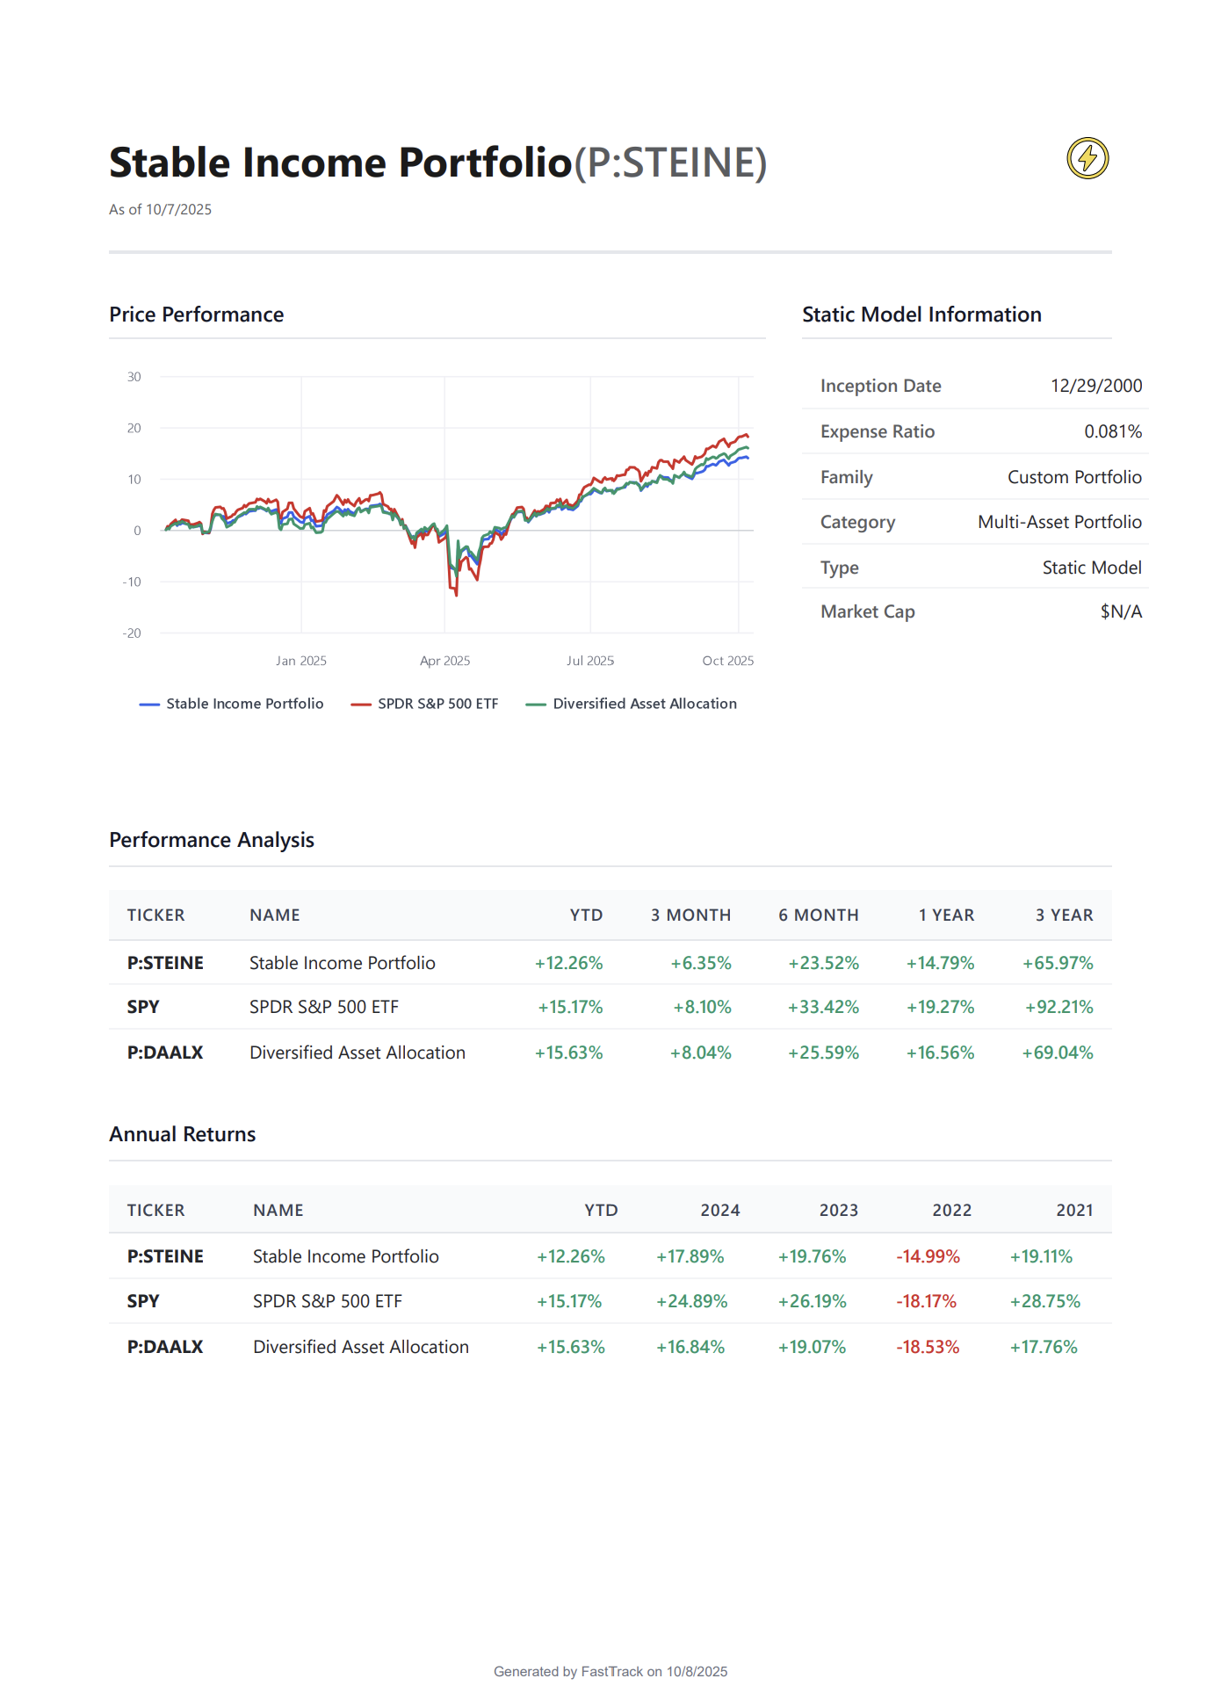
Task: Click the 2022 column header in Annual Returns
Action: (x=951, y=1211)
